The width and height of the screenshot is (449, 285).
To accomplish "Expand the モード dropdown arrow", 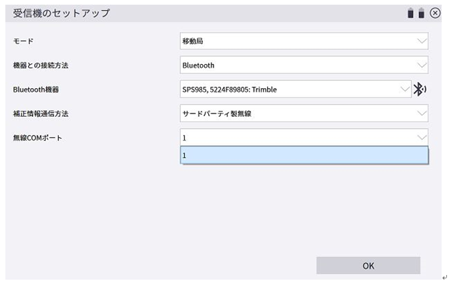I will [421, 41].
